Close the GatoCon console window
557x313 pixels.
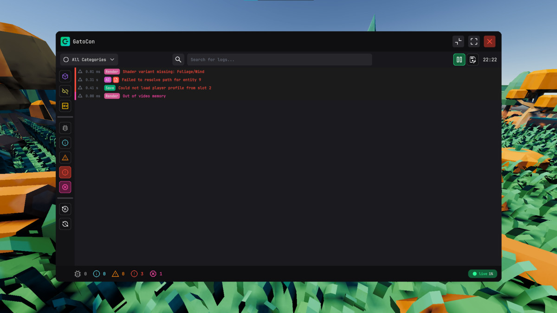click(x=490, y=41)
